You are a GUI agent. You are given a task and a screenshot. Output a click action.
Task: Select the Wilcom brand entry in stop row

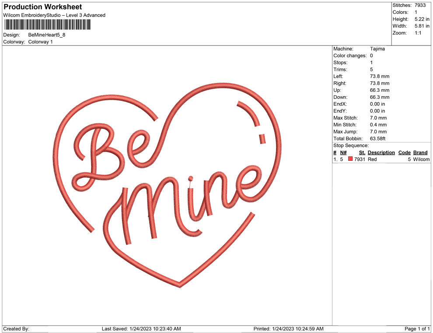point(421,160)
